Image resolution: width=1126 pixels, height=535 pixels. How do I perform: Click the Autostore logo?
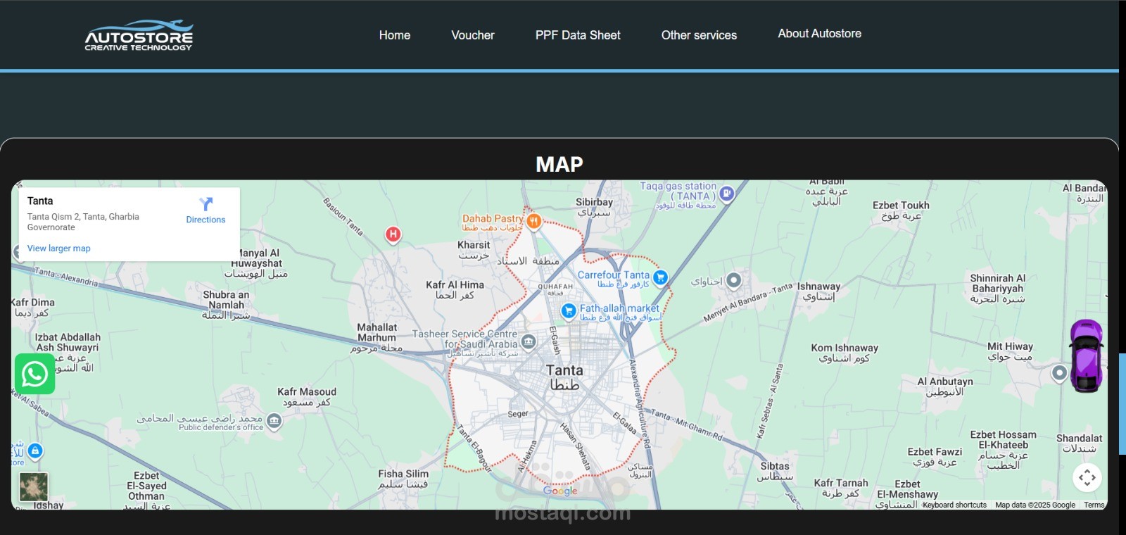[139, 35]
